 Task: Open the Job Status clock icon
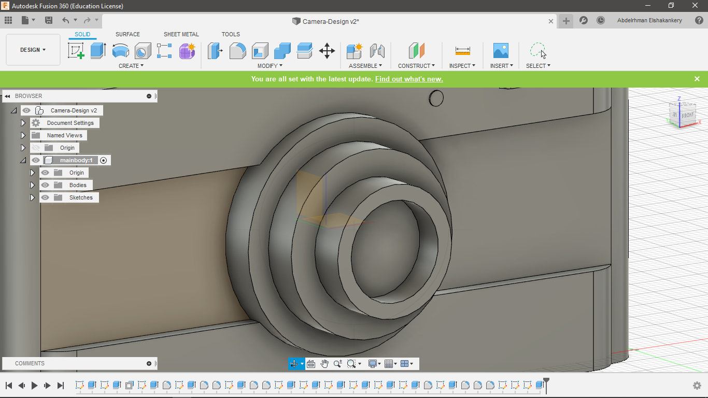(x=601, y=21)
